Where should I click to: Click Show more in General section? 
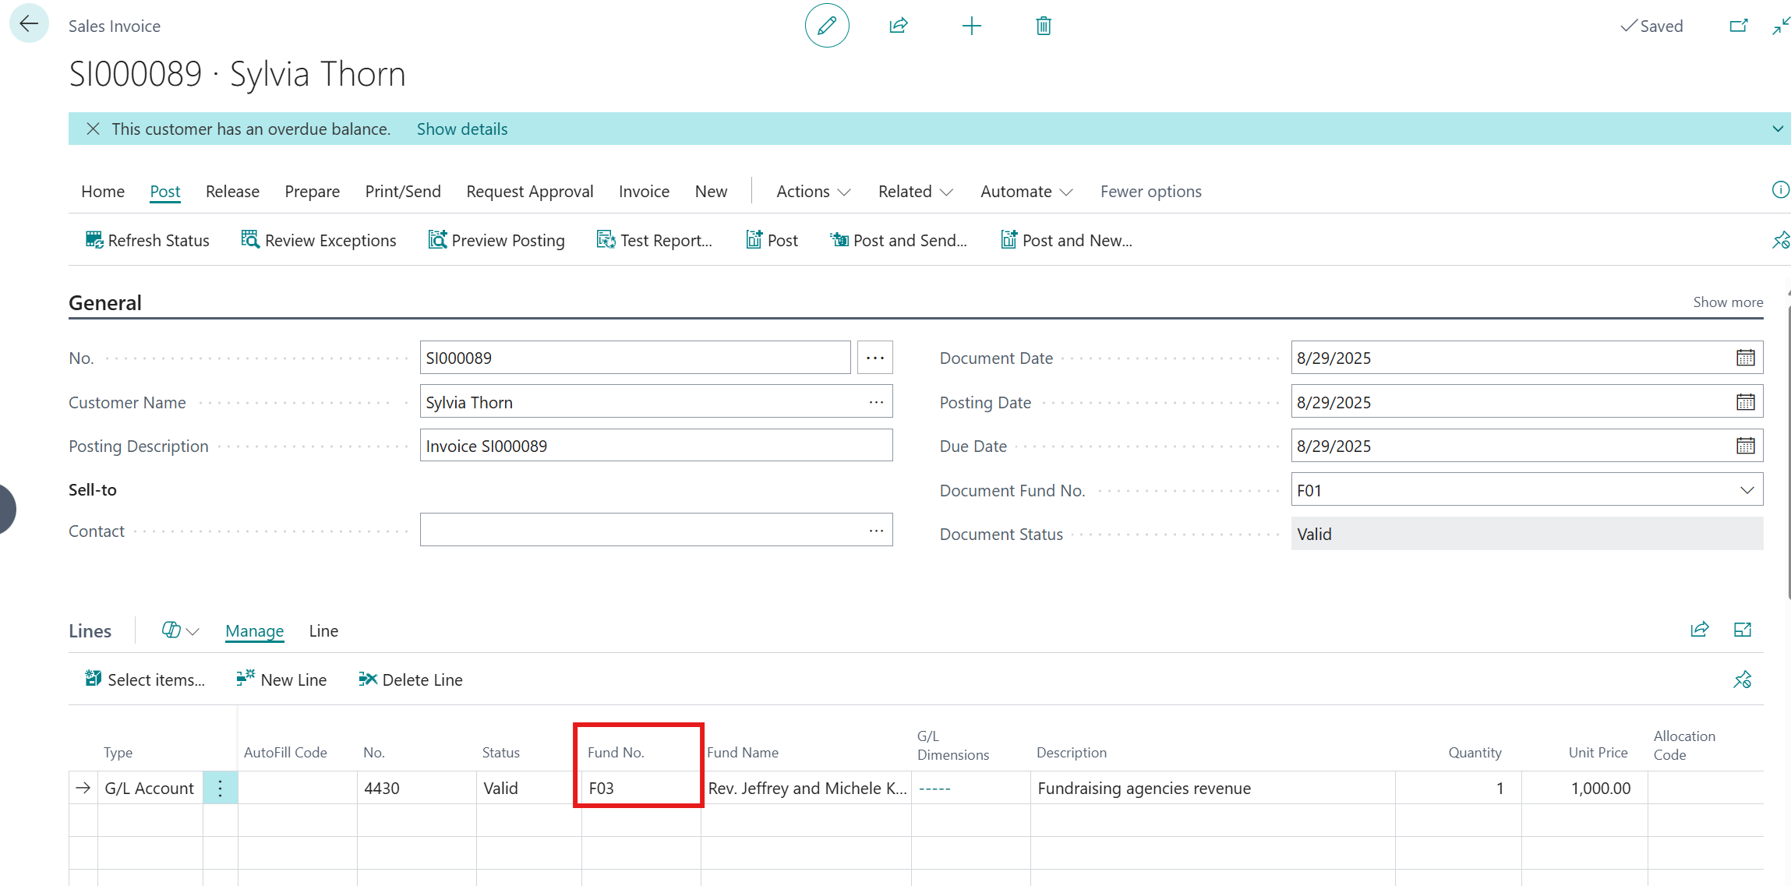[1727, 302]
